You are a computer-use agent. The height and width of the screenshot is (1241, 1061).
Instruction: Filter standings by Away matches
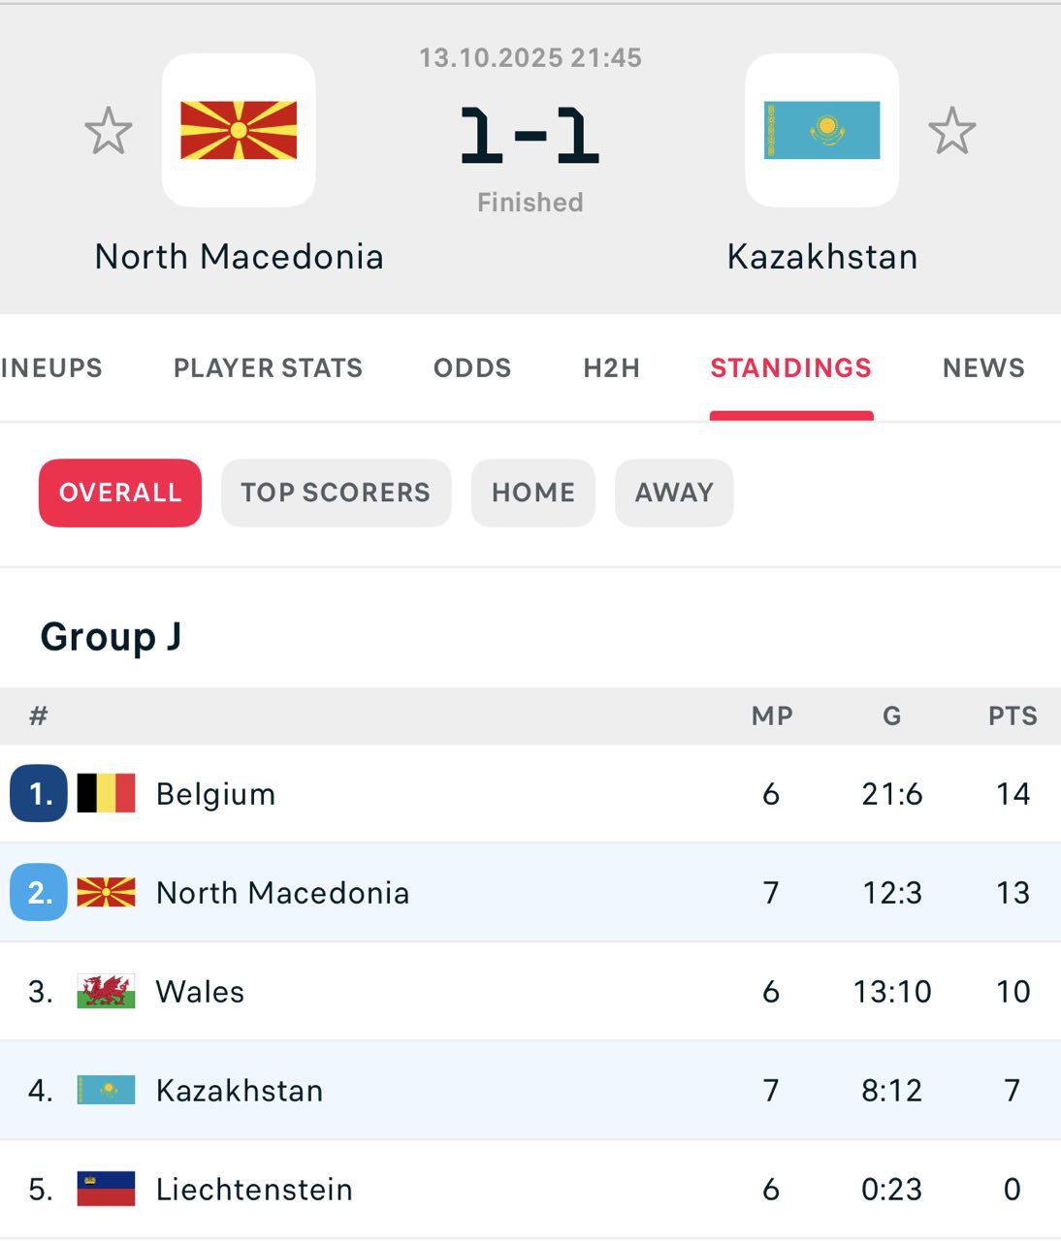(674, 493)
